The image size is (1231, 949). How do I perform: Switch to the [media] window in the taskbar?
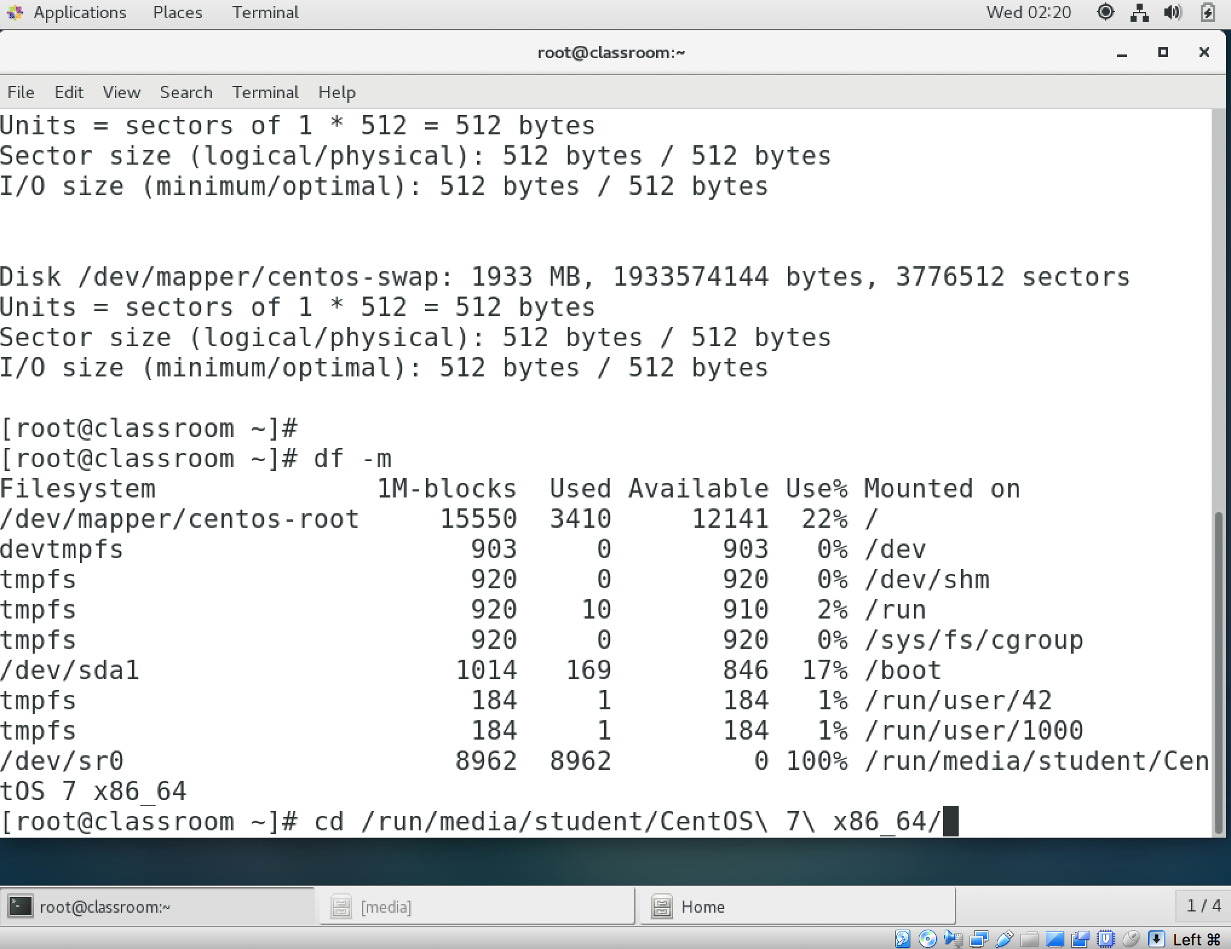[386, 907]
